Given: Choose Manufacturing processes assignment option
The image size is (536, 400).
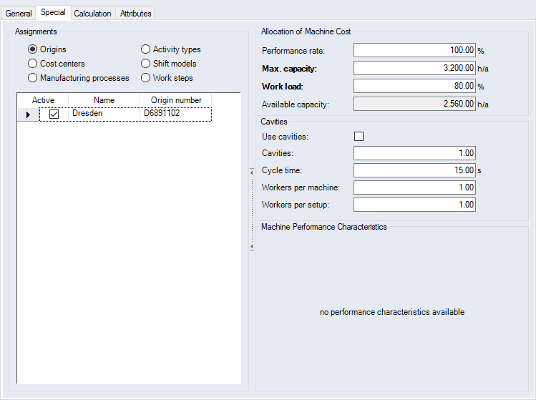Looking at the screenshot, I should (32, 78).
